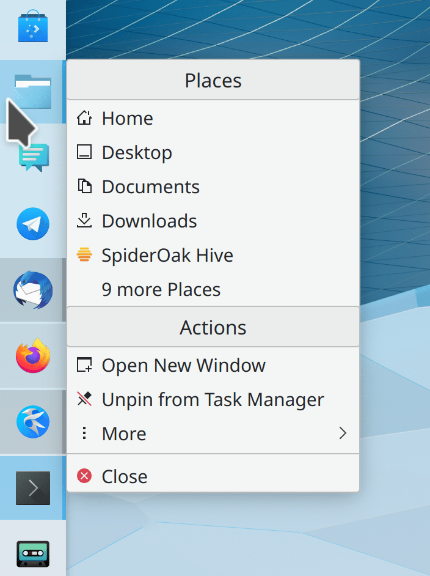Click Close at the menu bottom
This screenshot has height=576, width=430.
[125, 476]
